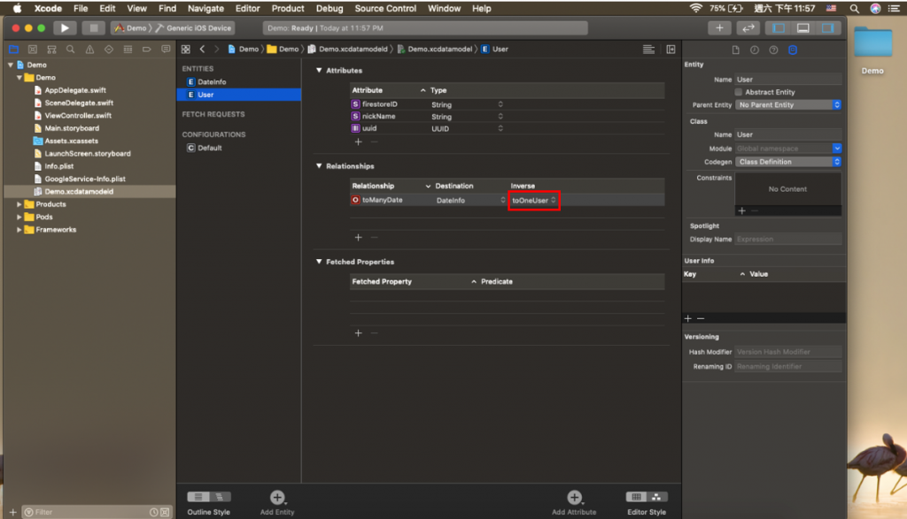
Task: Stop the running build
Action: click(93, 27)
